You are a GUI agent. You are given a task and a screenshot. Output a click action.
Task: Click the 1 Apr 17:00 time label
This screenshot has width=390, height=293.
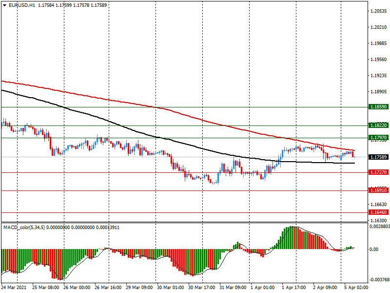click(294, 288)
